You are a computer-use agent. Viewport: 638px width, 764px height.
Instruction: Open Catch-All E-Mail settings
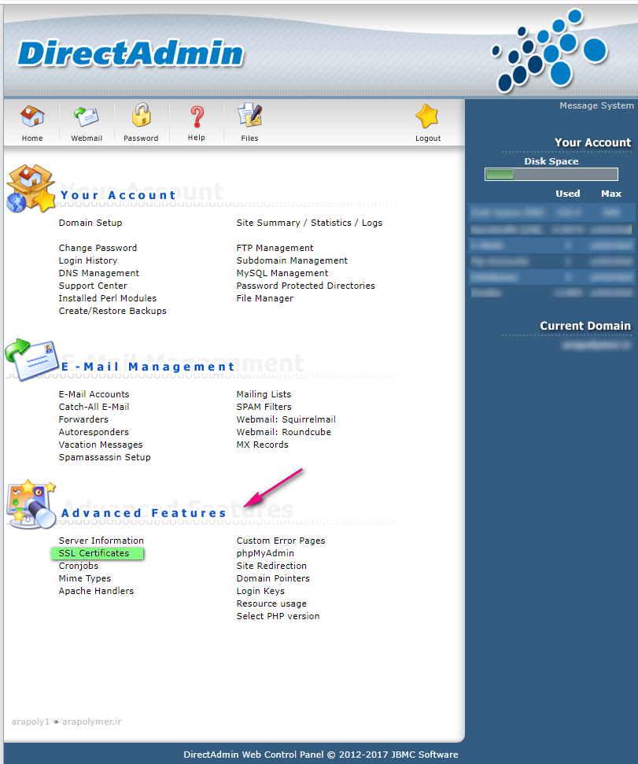tap(94, 407)
